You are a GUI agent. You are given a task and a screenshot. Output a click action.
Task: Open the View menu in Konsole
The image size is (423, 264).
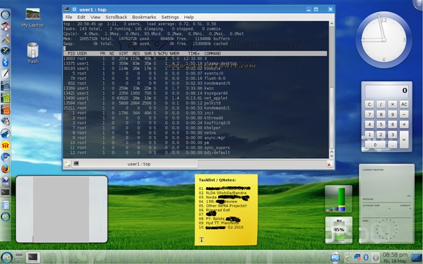tap(95, 17)
